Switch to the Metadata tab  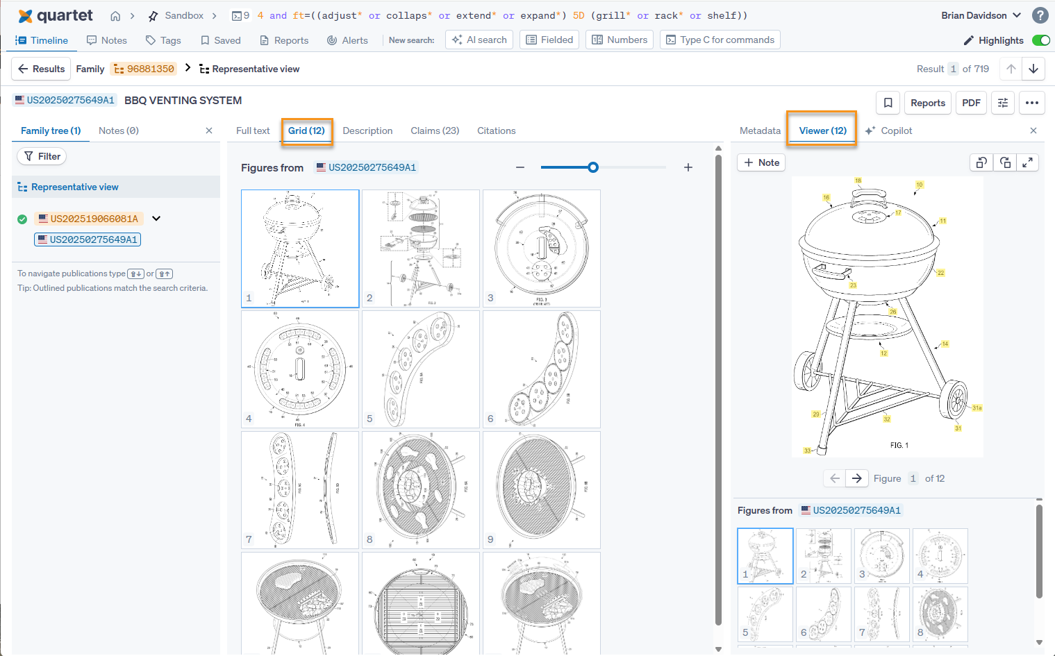[760, 131]
